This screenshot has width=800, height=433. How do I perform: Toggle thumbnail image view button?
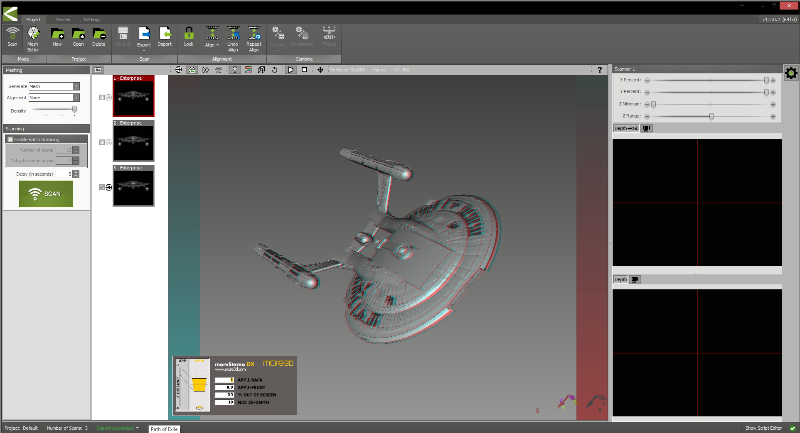coord(98,70)
